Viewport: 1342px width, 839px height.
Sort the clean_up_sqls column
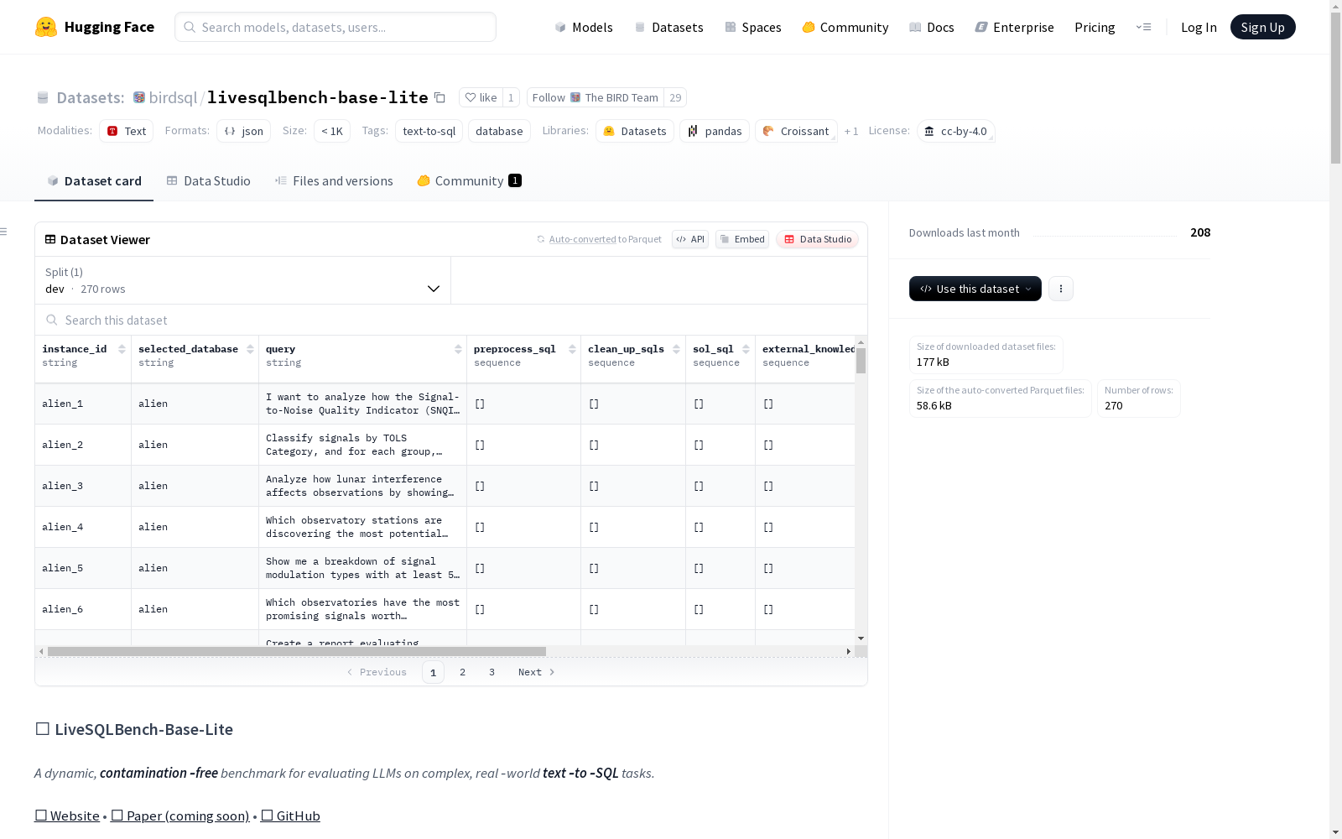pos(676,349)
